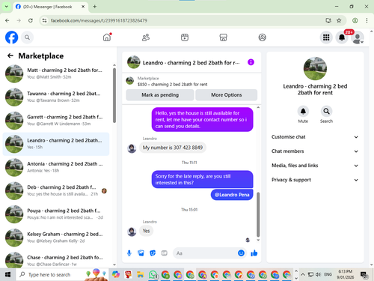374x281 pixels.
Task: Expand Media, files and links section
Action: [x=315, y=166]
